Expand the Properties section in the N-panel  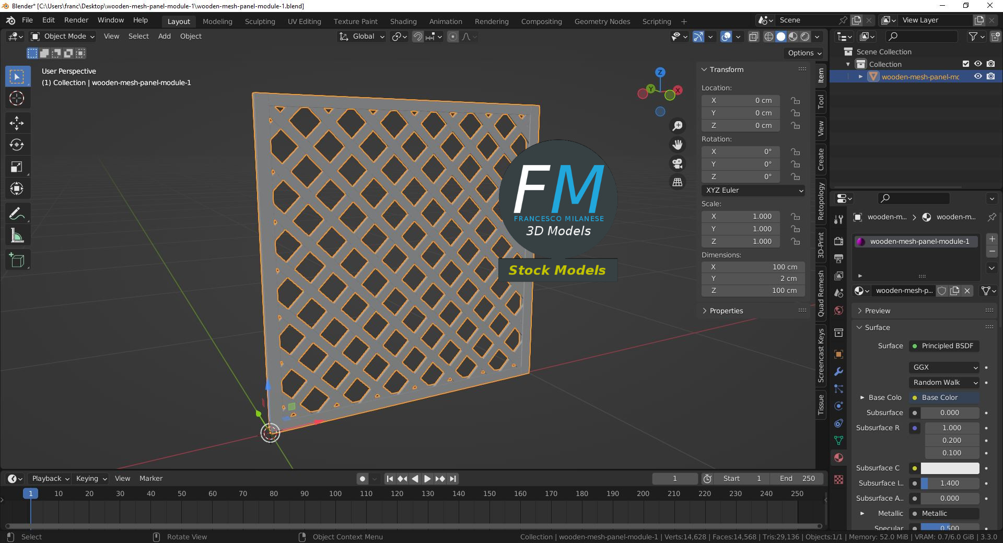pyautogui.click(x=727, y=311)
